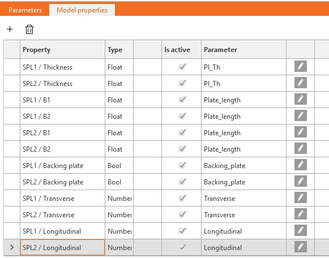Image resolution: width=329 pixels, height=258 pixels.
Task: Click the trash bin delete icon
Action: (29, 29)
